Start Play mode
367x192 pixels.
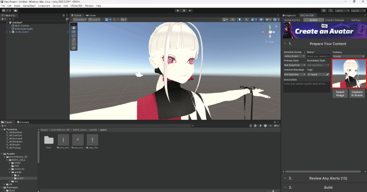click(x=178, y=11)
